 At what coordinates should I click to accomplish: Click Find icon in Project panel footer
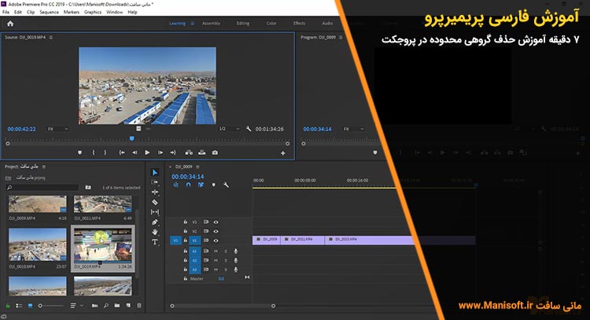coord(106,306)
